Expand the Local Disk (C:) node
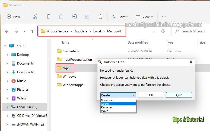 tap(7, 107)
